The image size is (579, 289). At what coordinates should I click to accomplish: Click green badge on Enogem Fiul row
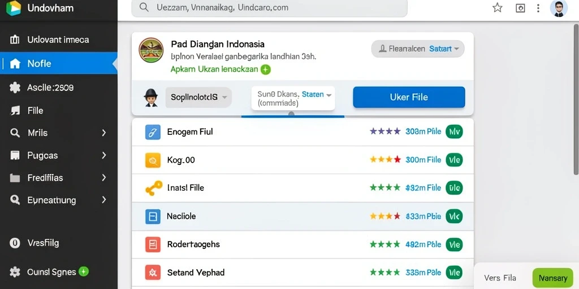pos(454,132)
